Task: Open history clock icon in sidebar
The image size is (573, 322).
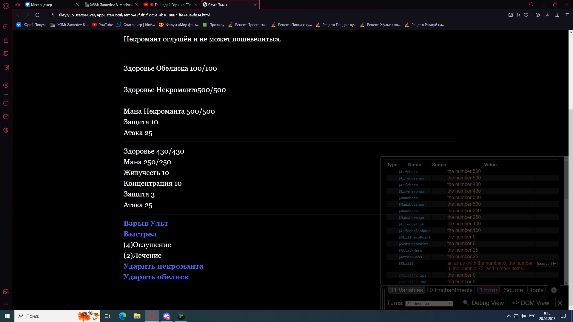Action: pyautogui.click(x=6, y=103)
